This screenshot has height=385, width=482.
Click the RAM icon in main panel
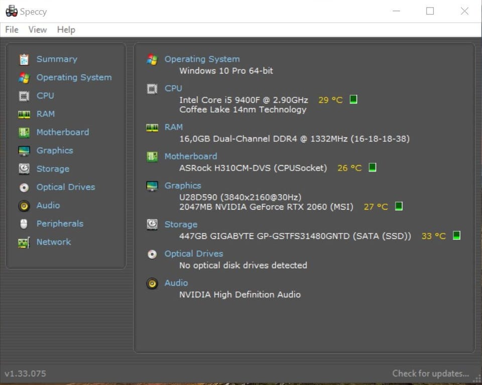[152, 127]
